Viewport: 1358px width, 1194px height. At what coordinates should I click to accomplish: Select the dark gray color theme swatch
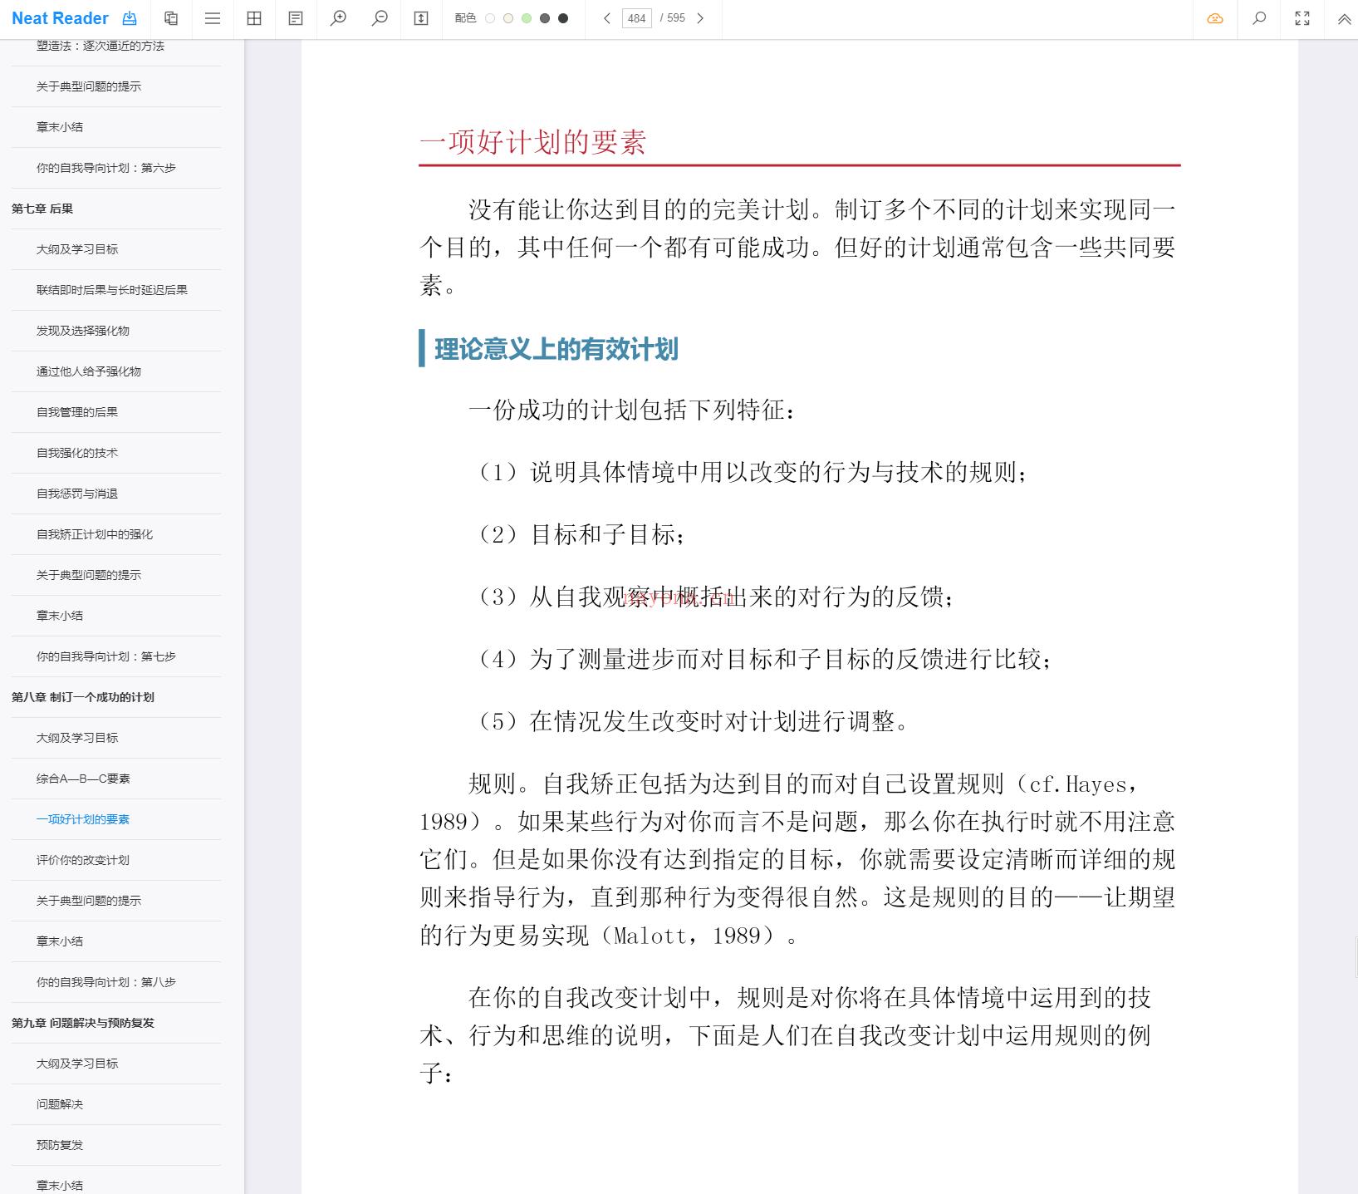(545, 18)
